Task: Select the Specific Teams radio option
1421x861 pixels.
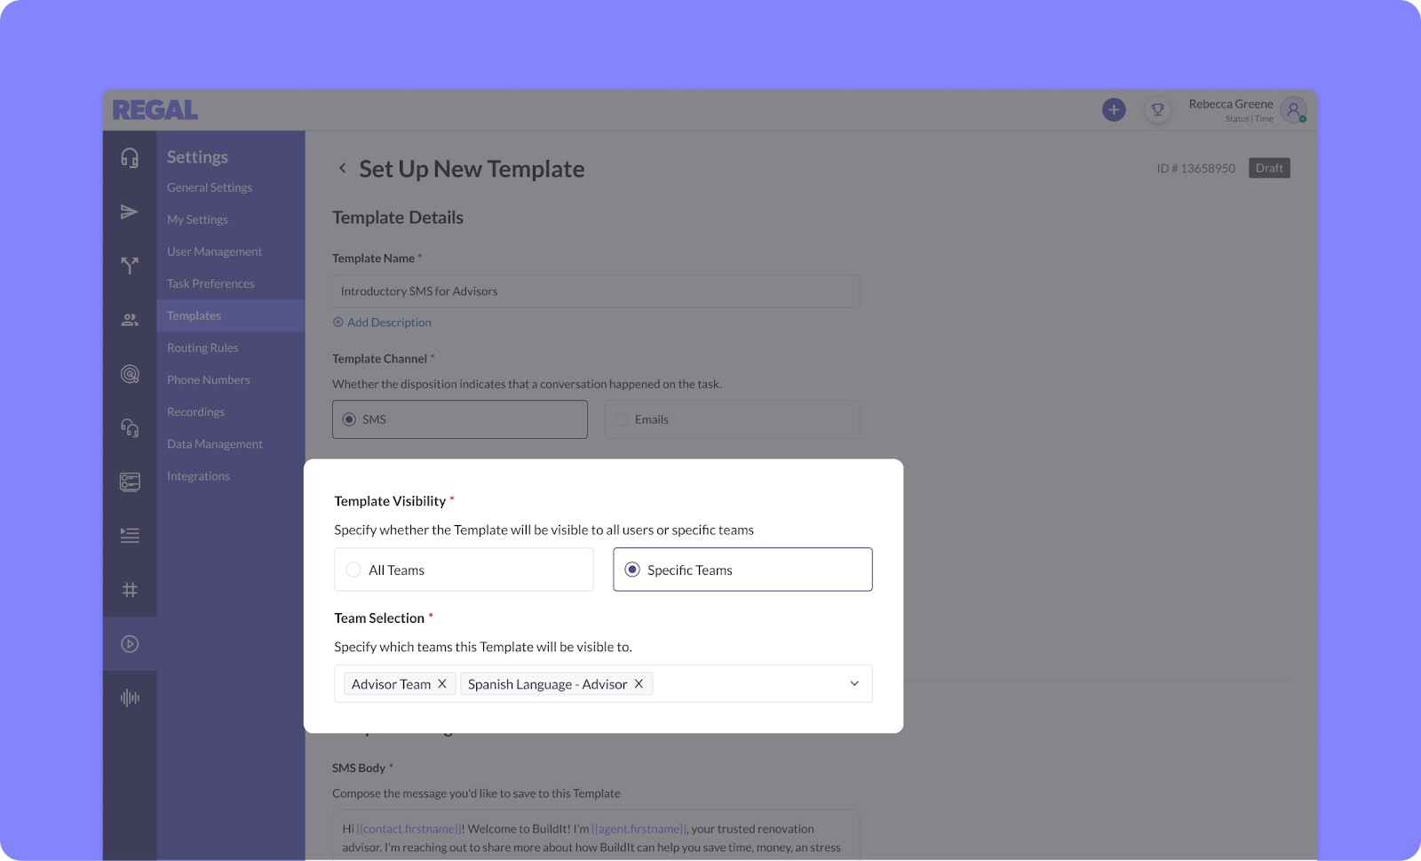Action: point(742,570)
